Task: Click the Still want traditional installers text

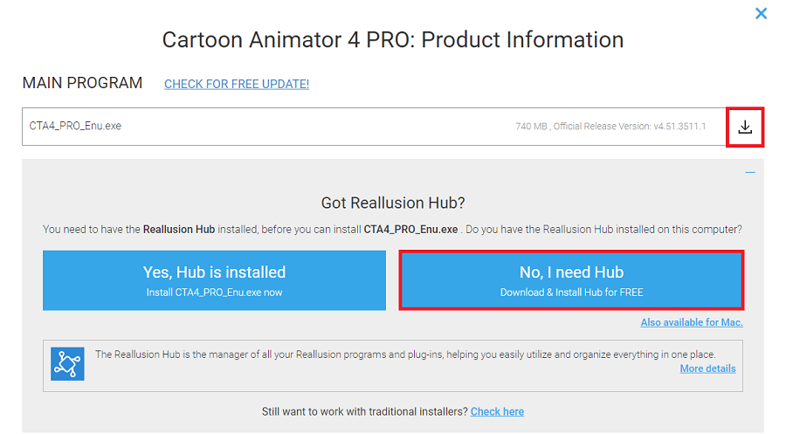Action: tap(364, 411)
